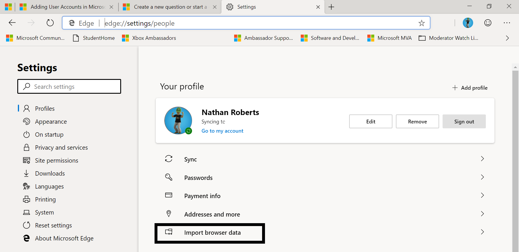519x252 pixels.
Task: Open About Microsoft Edge page
Action: point(64,238)
